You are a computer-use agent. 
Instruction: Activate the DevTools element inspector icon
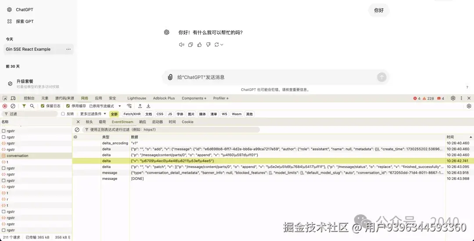(5, 98)
